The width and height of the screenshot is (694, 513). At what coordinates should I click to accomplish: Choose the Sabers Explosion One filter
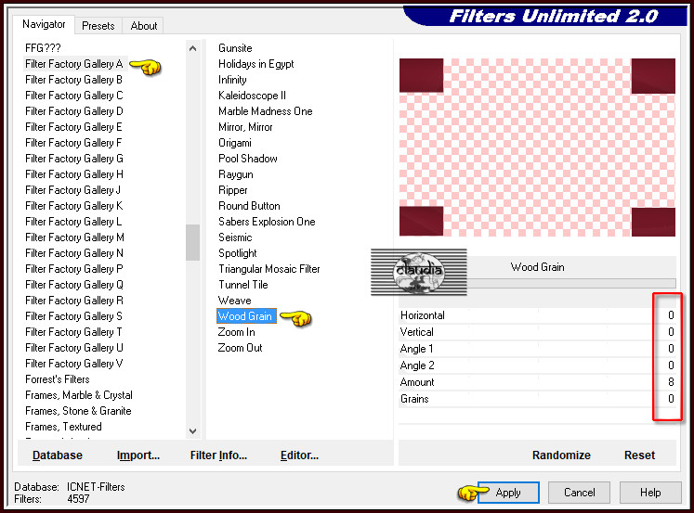click(x=267, y=222)
